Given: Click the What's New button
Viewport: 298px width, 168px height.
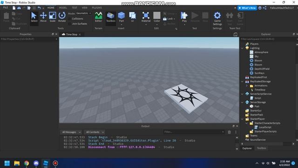Looking at the screenshot, I should click(247, 8).
